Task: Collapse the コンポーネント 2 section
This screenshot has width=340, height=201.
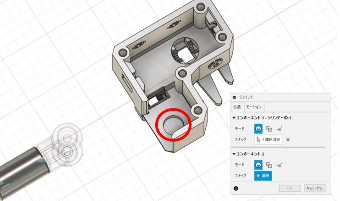Action: coord(234,154)
